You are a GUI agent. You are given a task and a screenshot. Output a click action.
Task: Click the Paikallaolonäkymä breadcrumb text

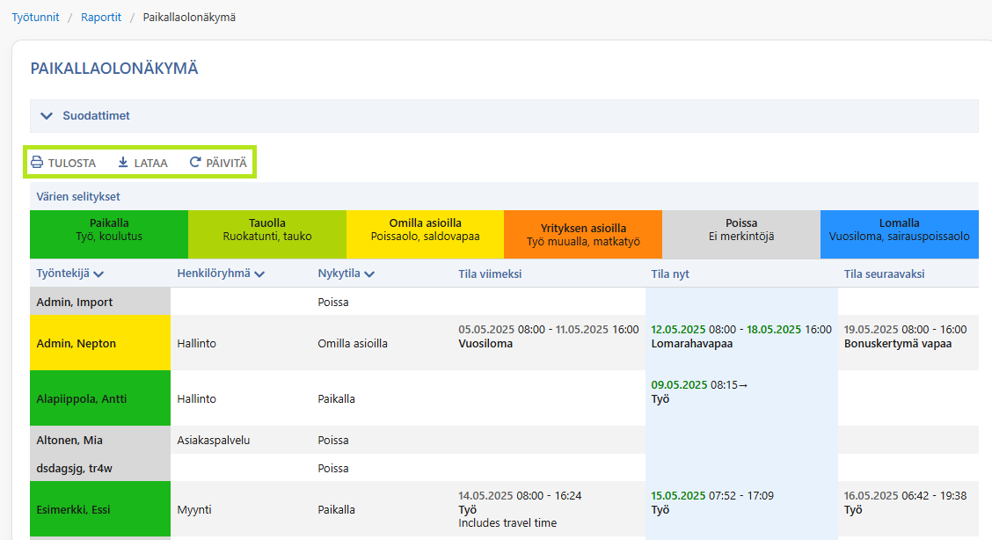[189, 17]
